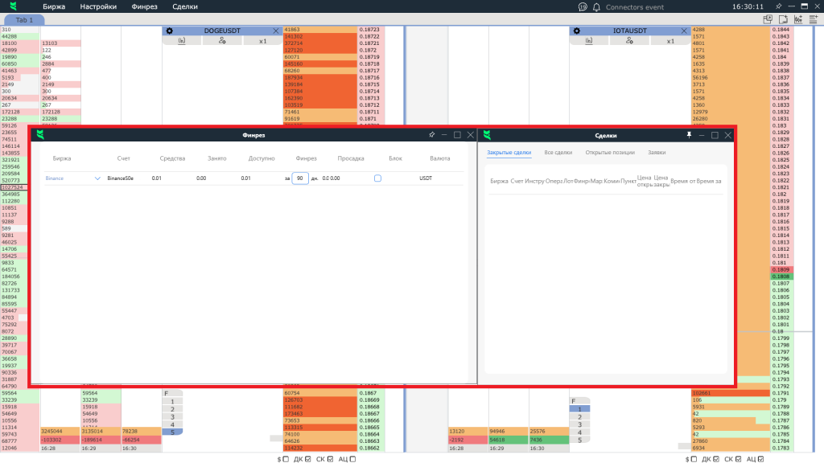
Task: Click the connectors globe icon
Action: [x=581, y=6]
